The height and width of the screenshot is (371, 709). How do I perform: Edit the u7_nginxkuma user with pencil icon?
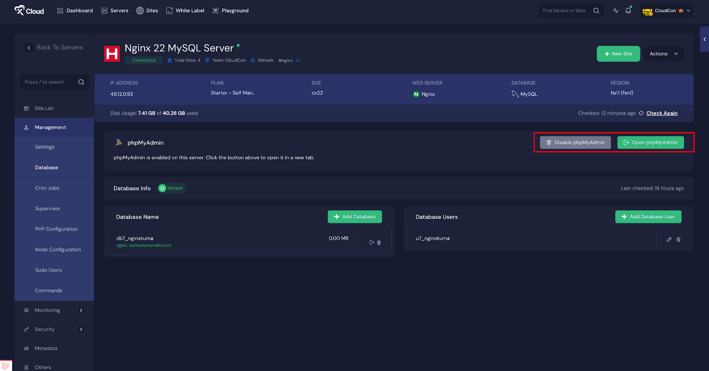coord(669,240)
